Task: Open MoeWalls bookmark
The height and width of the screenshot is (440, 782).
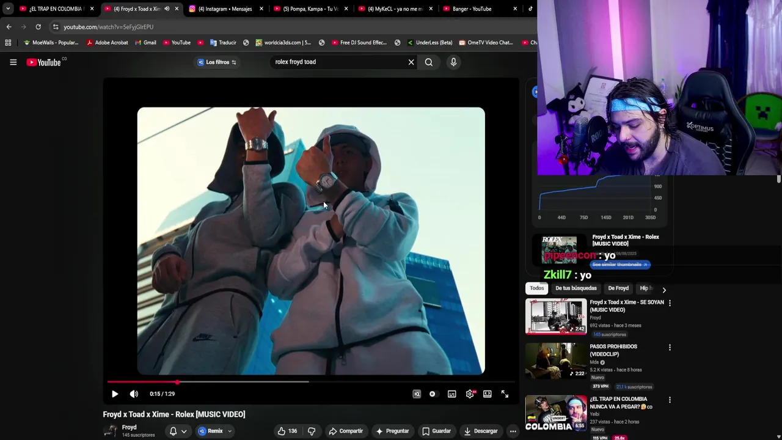Action: (51, 43)
